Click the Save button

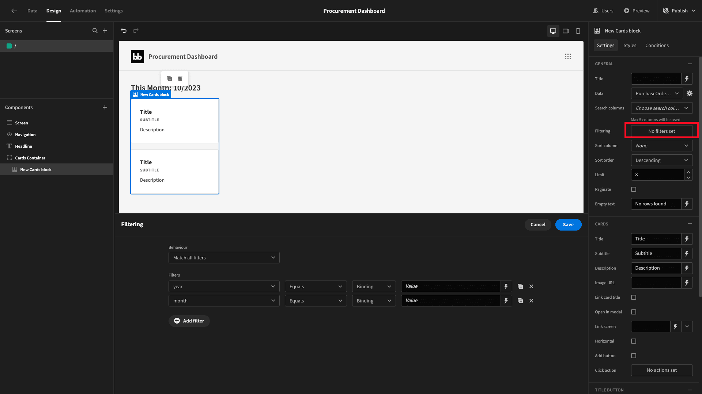click(x=568, y=225)
